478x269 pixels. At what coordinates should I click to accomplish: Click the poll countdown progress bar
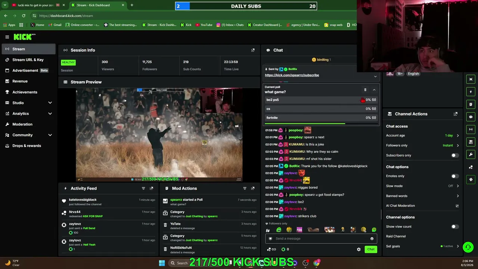click(321, 123)
